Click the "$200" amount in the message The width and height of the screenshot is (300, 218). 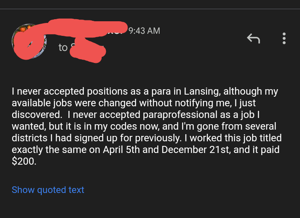24,161
